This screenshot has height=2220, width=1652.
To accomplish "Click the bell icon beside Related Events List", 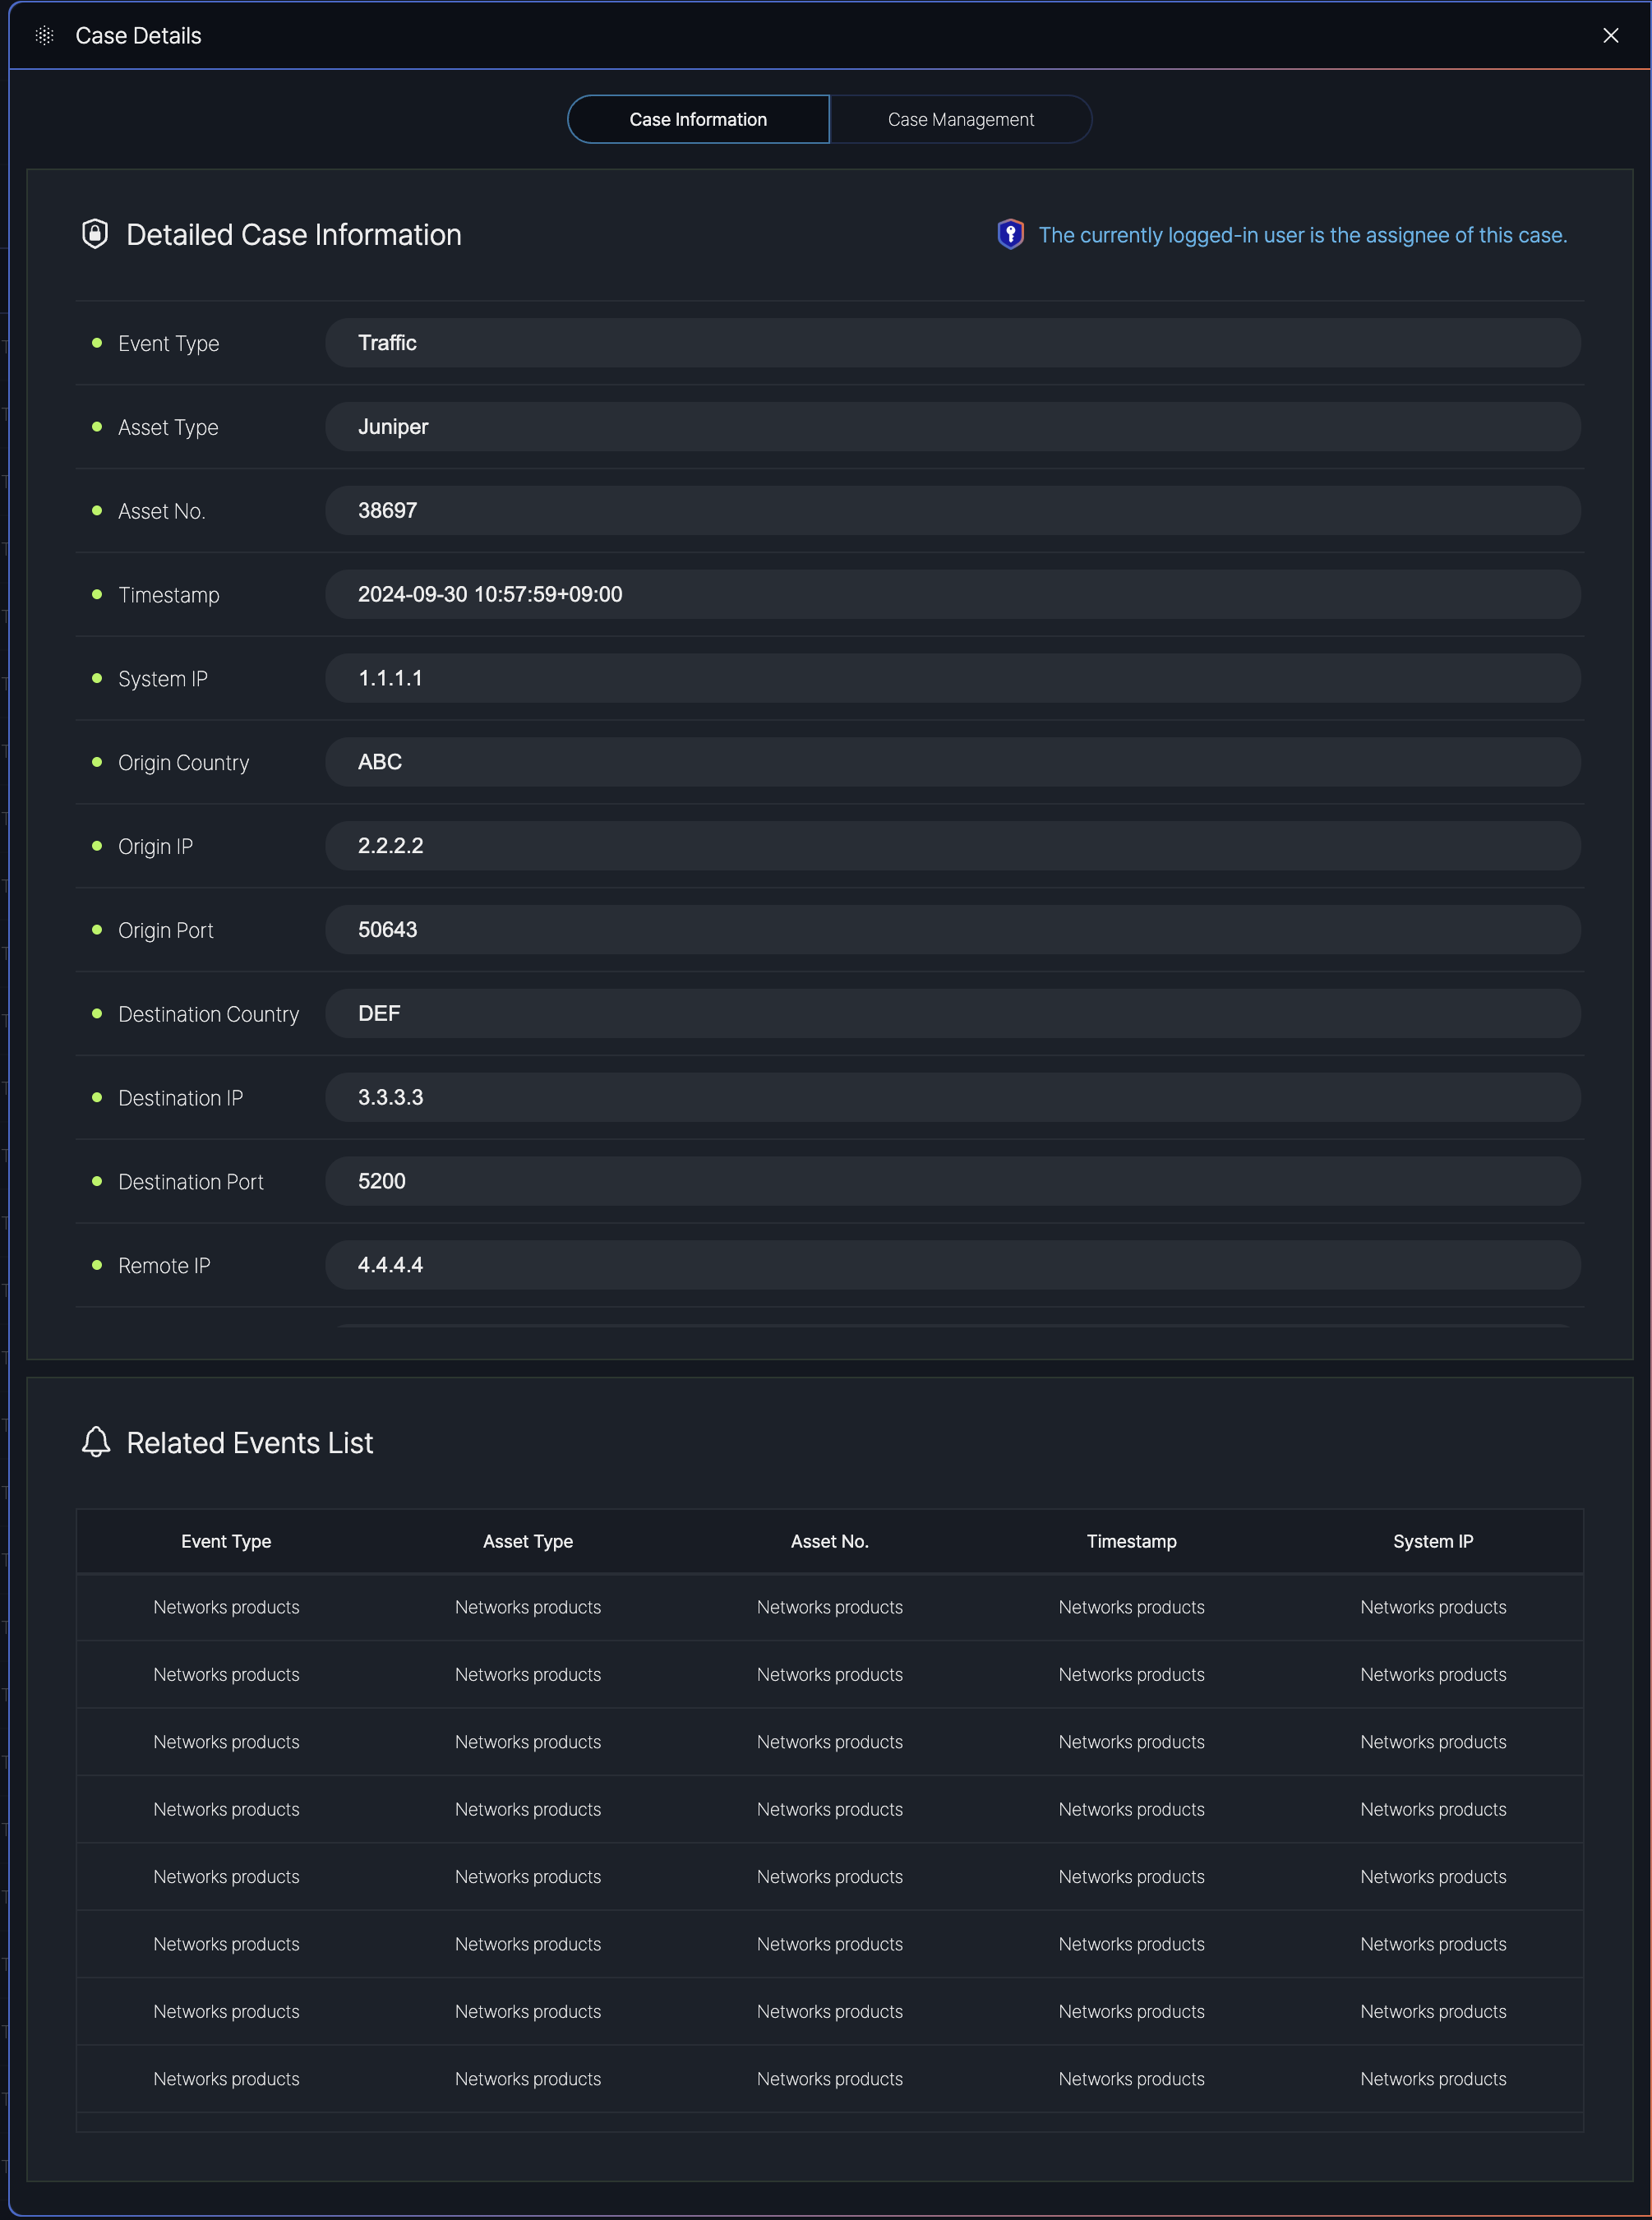I will [x=96, y=1442].
